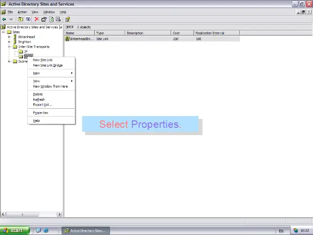Click the Help toolbar icon
Image resolution: width=313 pixels, height=235 pixels.
(67, 20)
